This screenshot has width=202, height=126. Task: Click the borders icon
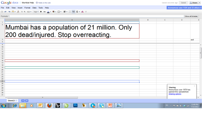pos(59,12)
